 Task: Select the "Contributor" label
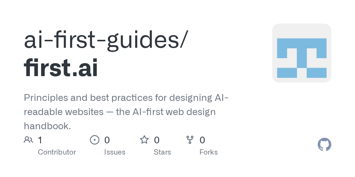click(57, 152)
